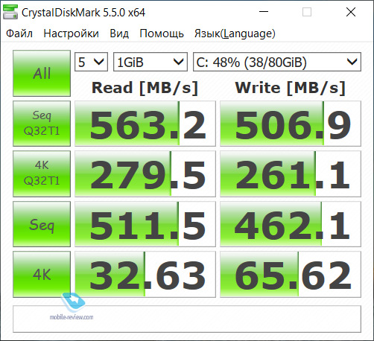Screen dimensions: 374x341
Task: Run the plain Seq test
Action: point(42,224)
